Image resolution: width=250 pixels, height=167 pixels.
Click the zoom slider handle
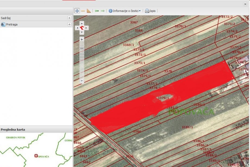click(x=82, y=48)
